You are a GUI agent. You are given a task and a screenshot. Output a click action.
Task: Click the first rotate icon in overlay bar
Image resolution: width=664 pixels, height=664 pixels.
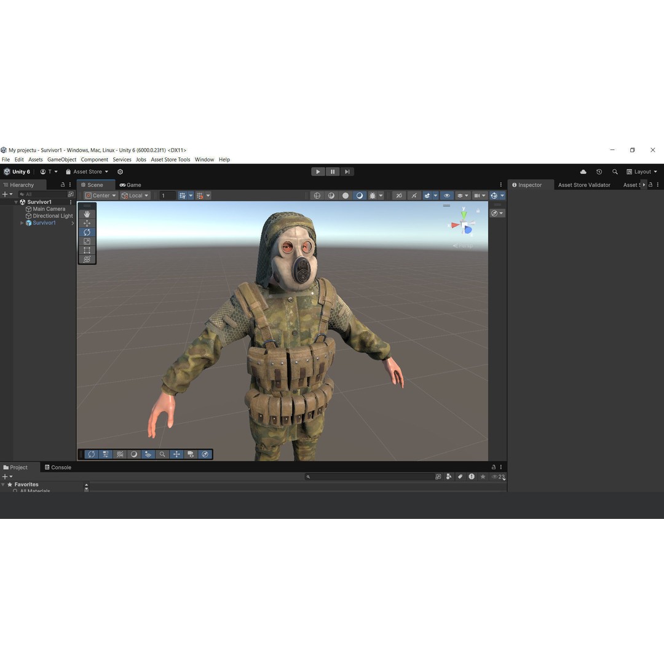point(91,454)
